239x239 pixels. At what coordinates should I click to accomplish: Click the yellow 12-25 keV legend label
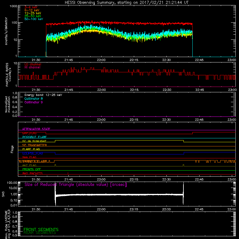pos(33,13)
